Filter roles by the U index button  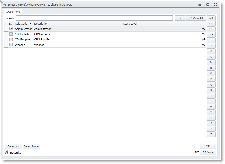coord(211,107)
